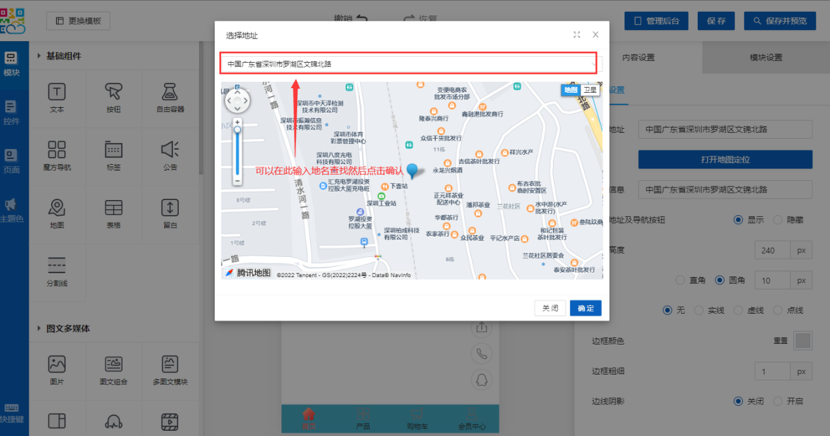The width and height of the screenshot is (830, 436).
Task: Enable the 开启 shadow radio option
Action: pos(778,401)
